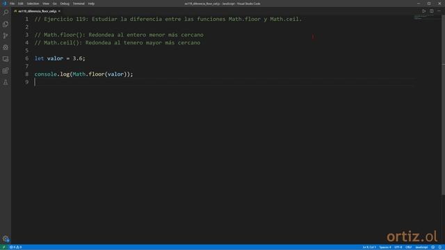This screenshot has height=250, width=445.
Task: Maximize the Visual Studio Code window
Action: (x=429, y=3)
